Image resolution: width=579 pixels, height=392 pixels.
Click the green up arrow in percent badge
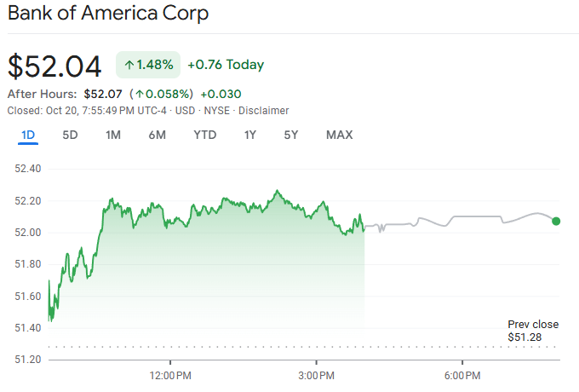[129, 64]
